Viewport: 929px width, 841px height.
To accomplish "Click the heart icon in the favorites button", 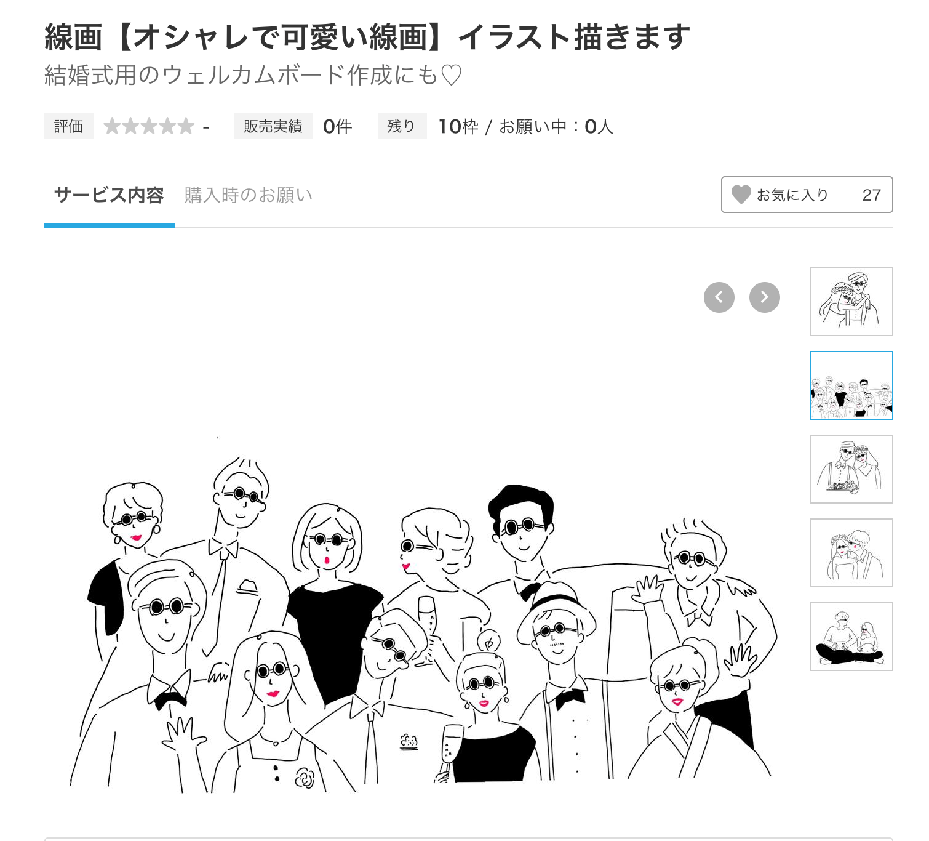I will click(x=741, y=195).
